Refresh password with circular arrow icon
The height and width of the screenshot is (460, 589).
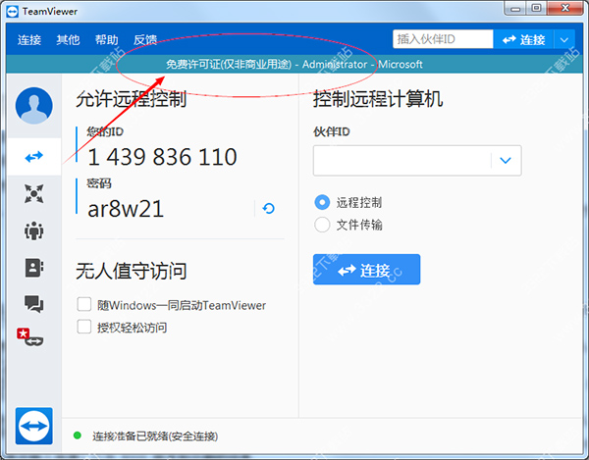268,208
